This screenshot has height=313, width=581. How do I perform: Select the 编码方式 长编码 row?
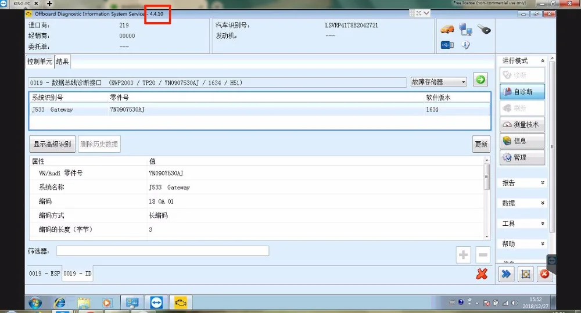tap(256, 215)
